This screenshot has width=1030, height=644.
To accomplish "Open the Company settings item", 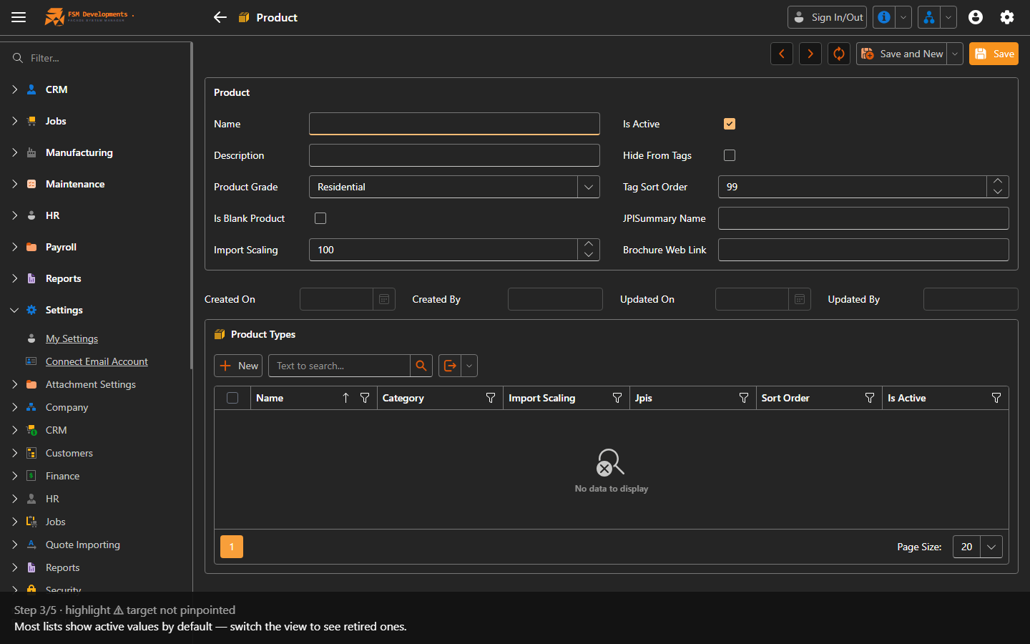I will point(67,407).
